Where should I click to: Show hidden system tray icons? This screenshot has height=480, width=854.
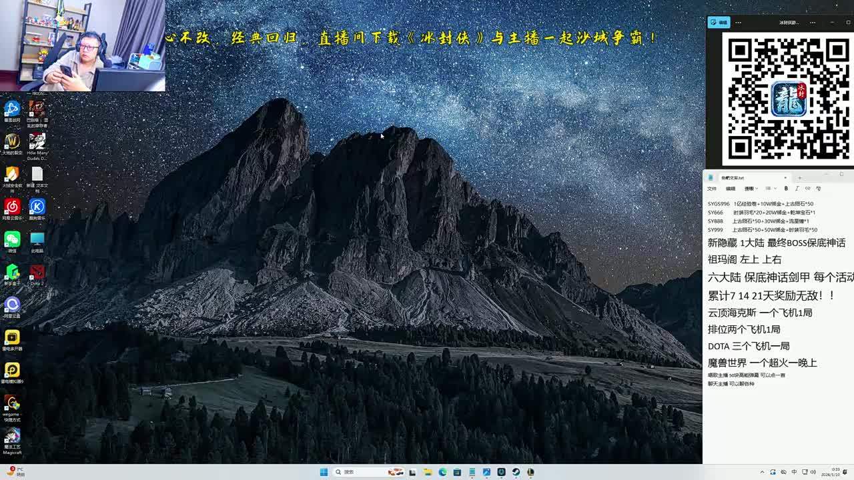763,472
